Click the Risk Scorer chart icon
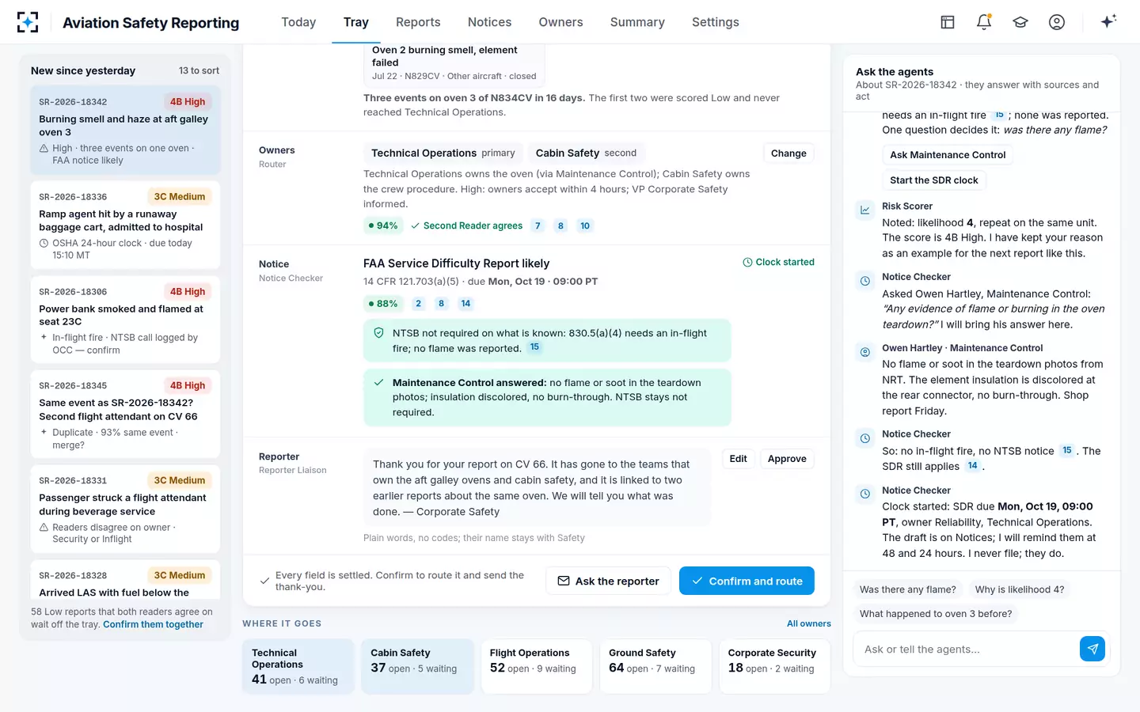The width and height of the screenshot is (1140, 712). 865,210
